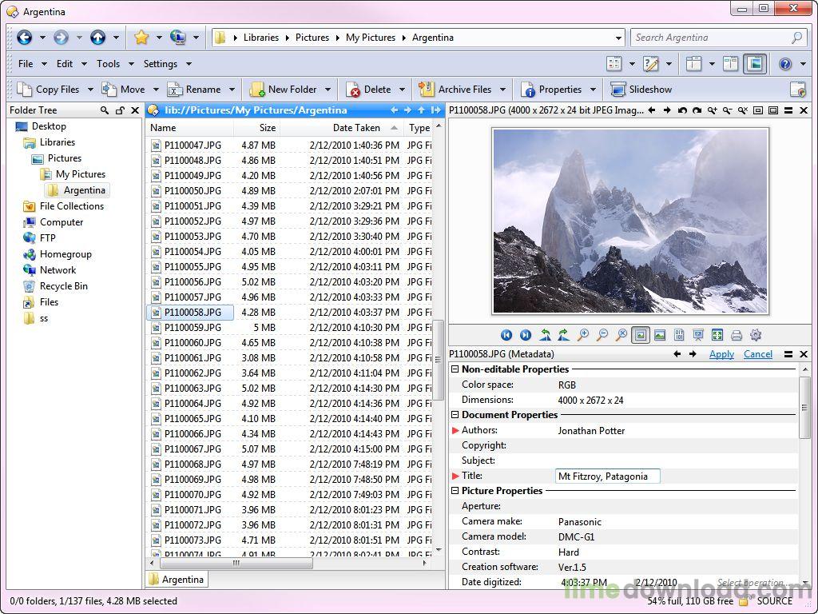
Task: Cancel the metadata edits
Action: pyautogui.click(x=757, y=354)
